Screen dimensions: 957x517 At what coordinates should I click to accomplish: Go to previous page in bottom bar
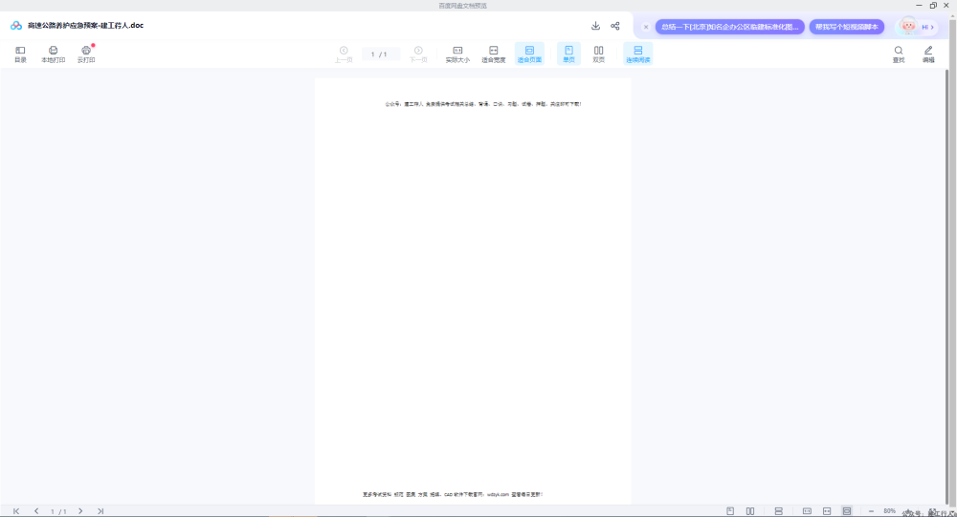(x=36, y=511)
